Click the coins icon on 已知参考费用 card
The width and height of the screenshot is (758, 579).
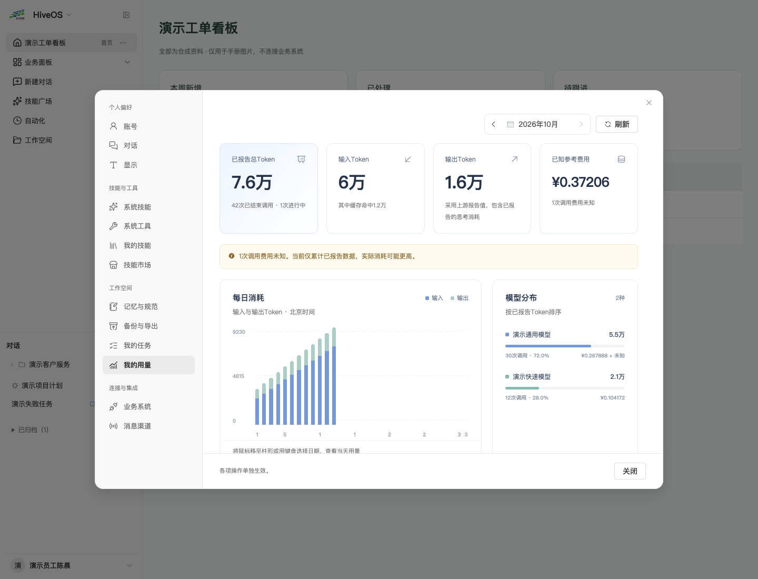point(621,159)
